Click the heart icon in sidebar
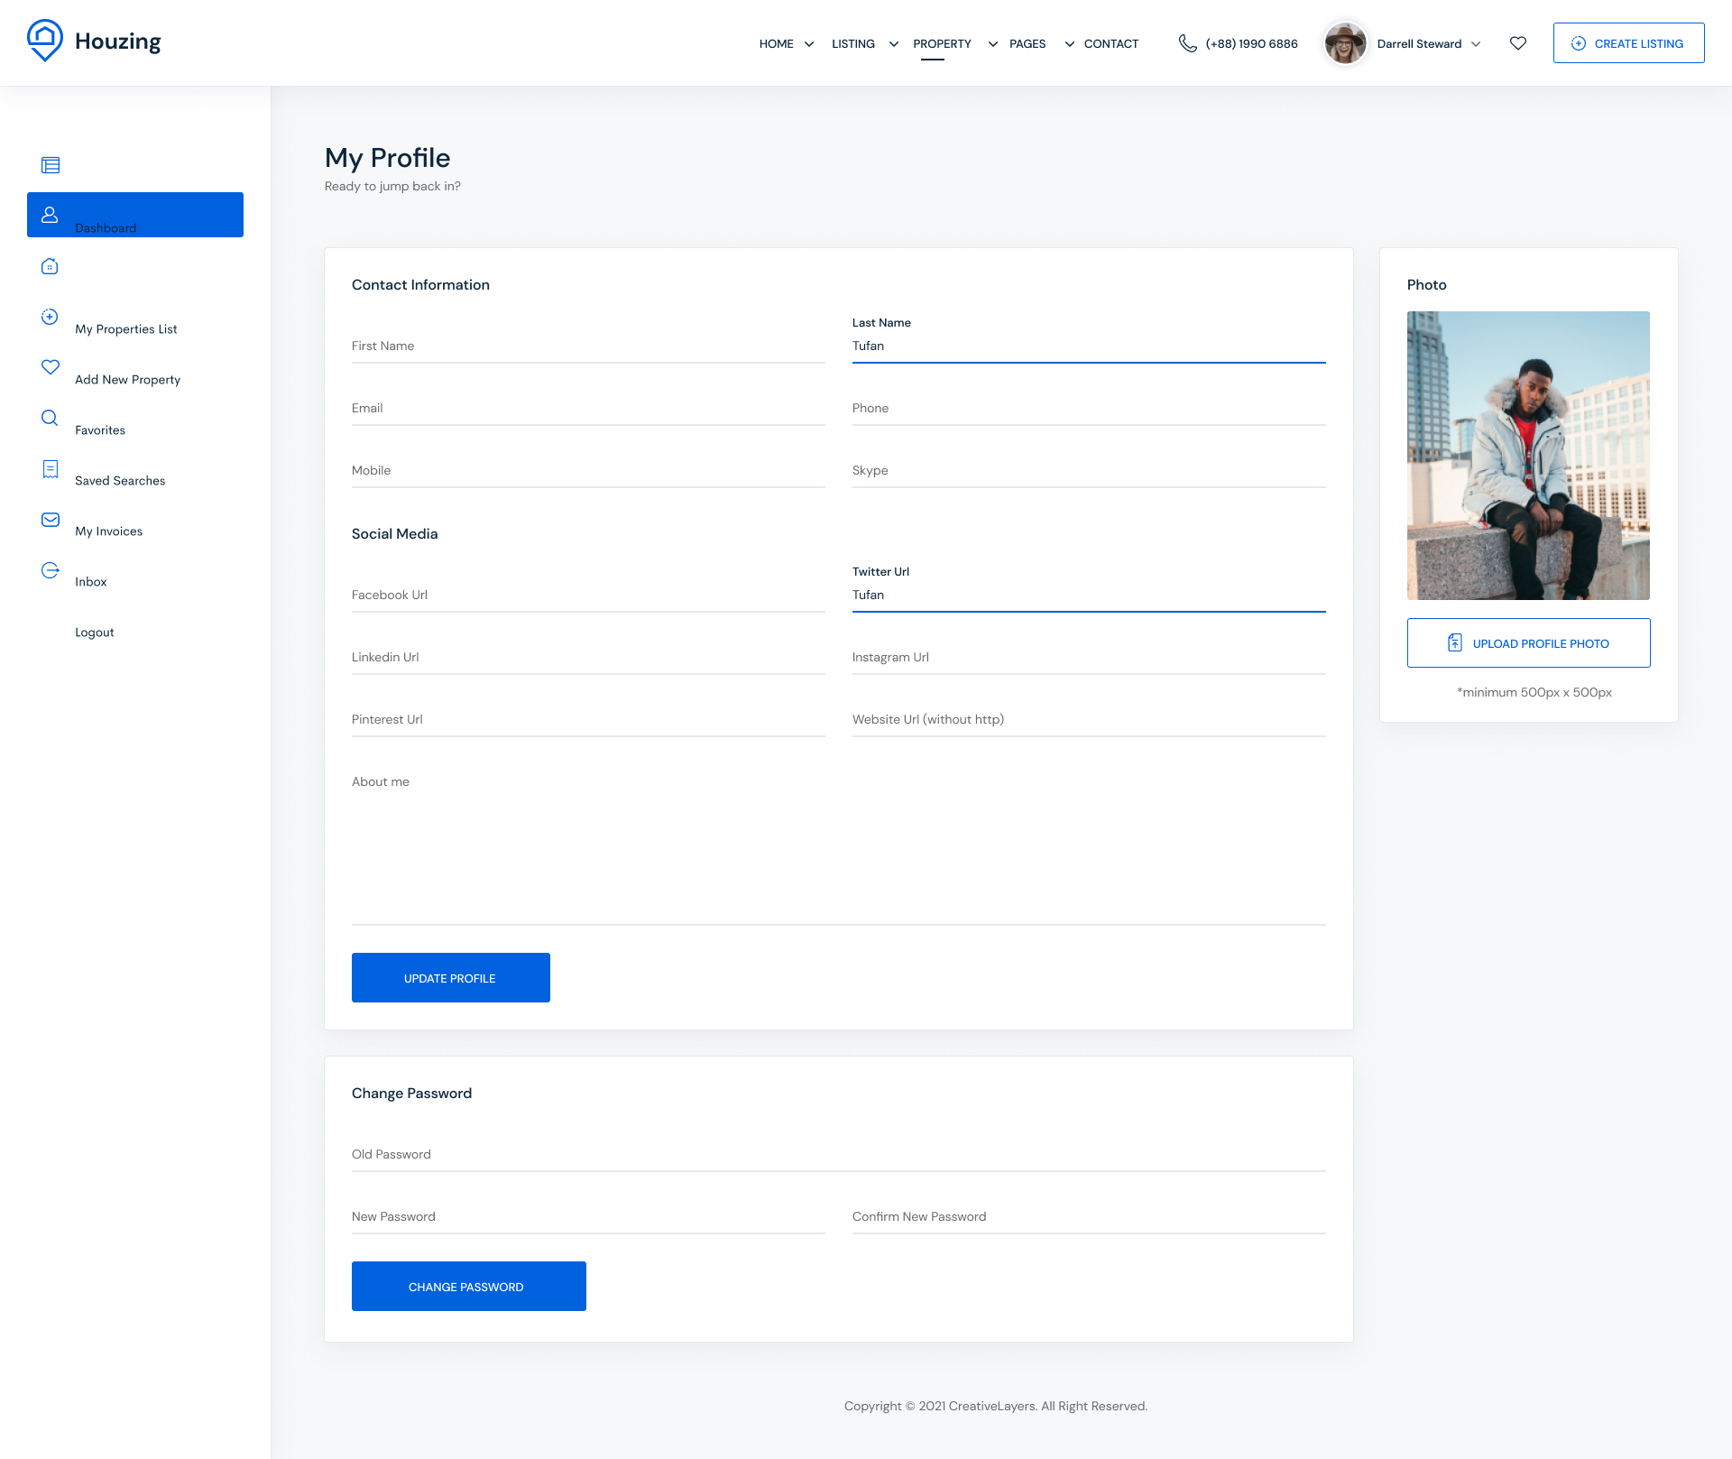This screenshot has width=1732, height=1459. click(51, 367)
